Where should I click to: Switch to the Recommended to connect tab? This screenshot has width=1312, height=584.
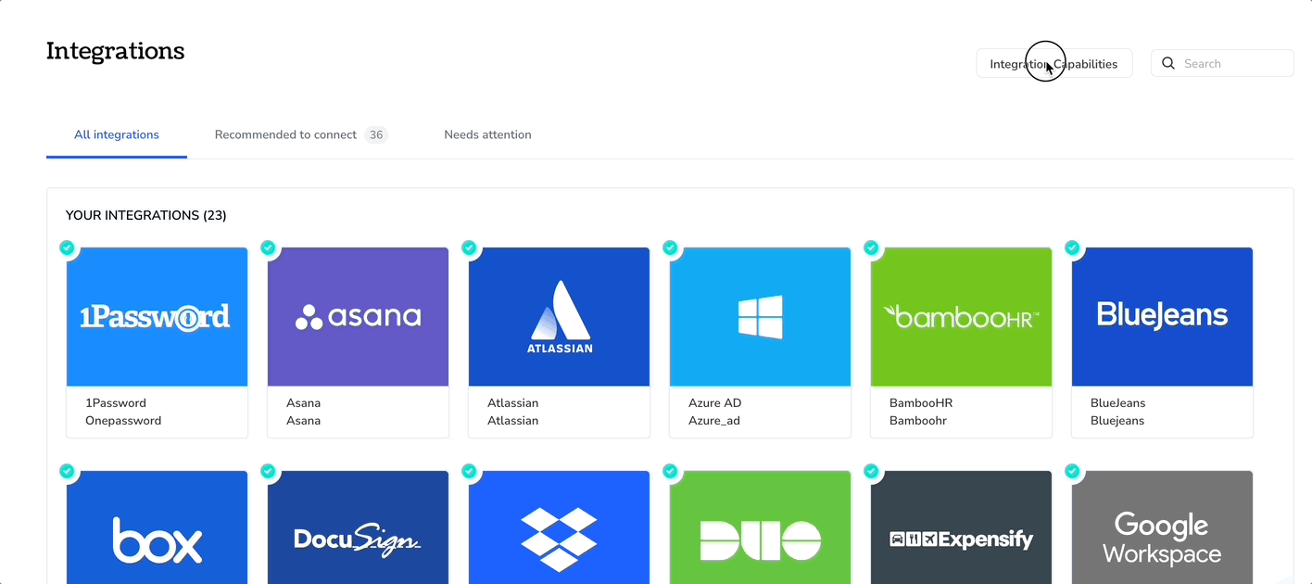coord(301,134)
